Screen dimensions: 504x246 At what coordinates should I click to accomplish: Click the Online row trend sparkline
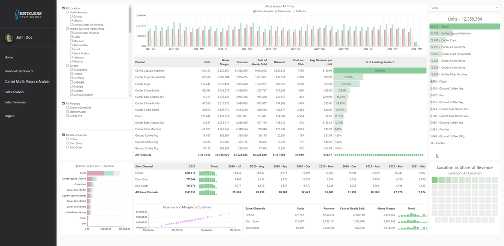coord(208,173)
